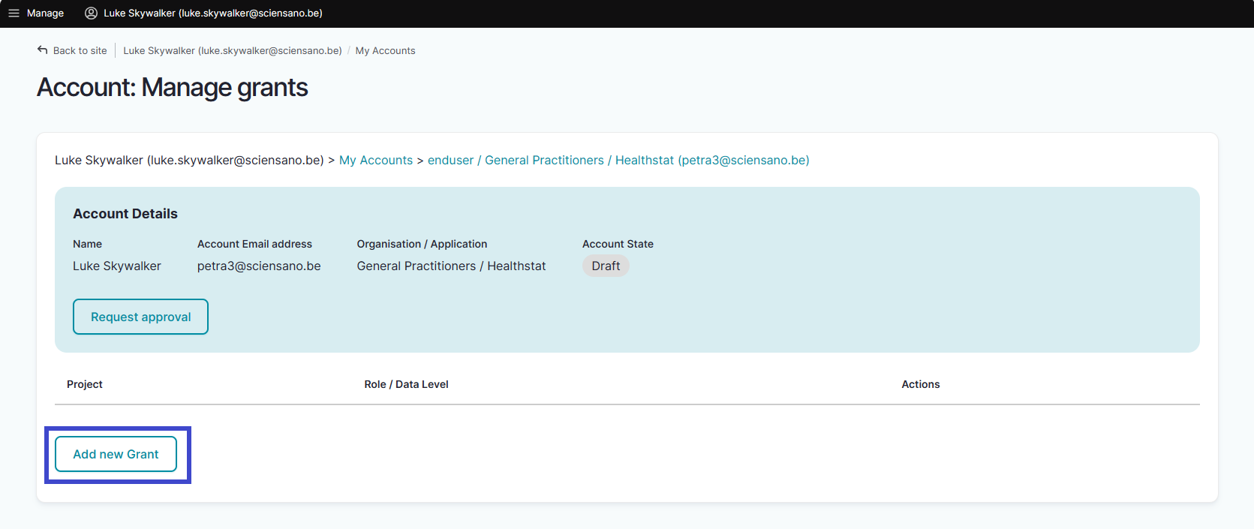Click the Account Details heading
The height and width of the screenshot is (529, 1254).
click(125, 214)
